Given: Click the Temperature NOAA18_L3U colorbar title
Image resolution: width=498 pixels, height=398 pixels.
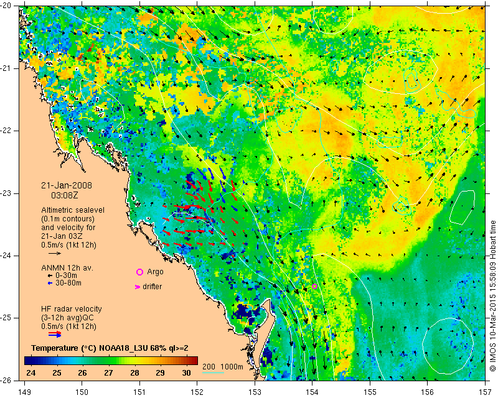Looking at the screenshot, I should (110, 348).
